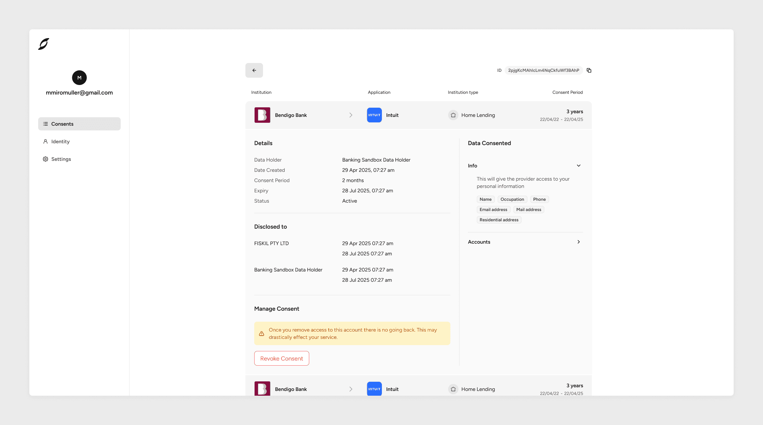Open Settings from the sidebar
Screen dimensions: 763x425
[61, 159]
